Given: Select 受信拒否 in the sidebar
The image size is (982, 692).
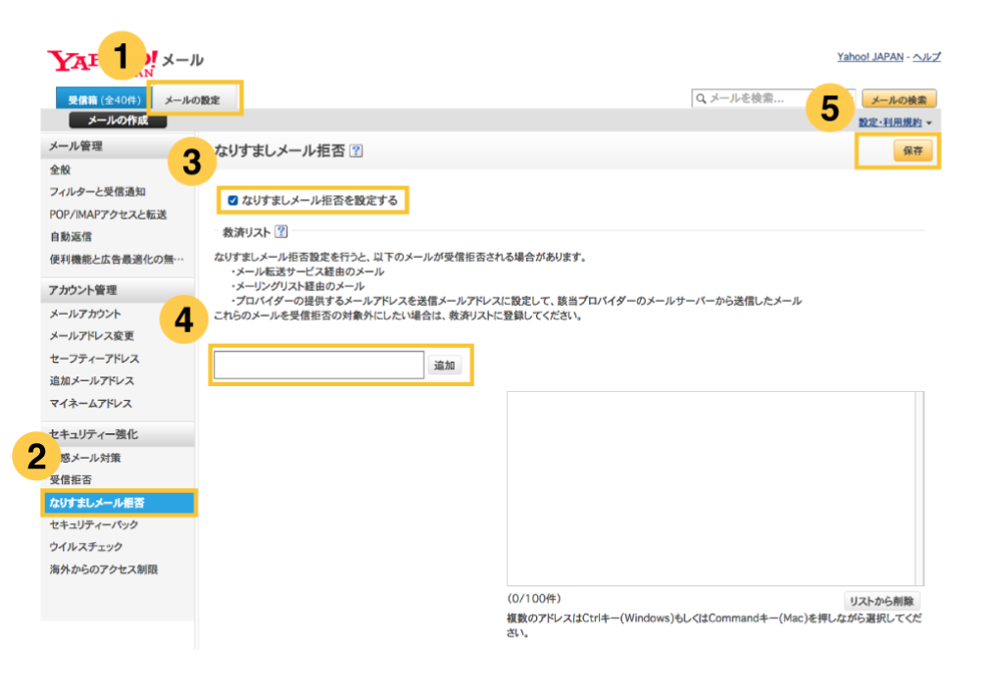Looking at the screenshot, I should tap(71, 479).
